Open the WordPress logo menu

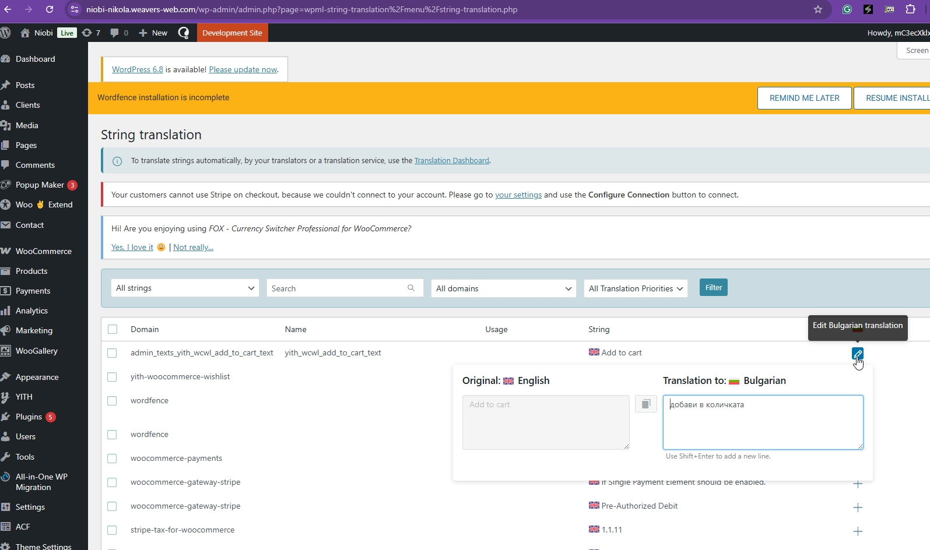click(5, 33)
